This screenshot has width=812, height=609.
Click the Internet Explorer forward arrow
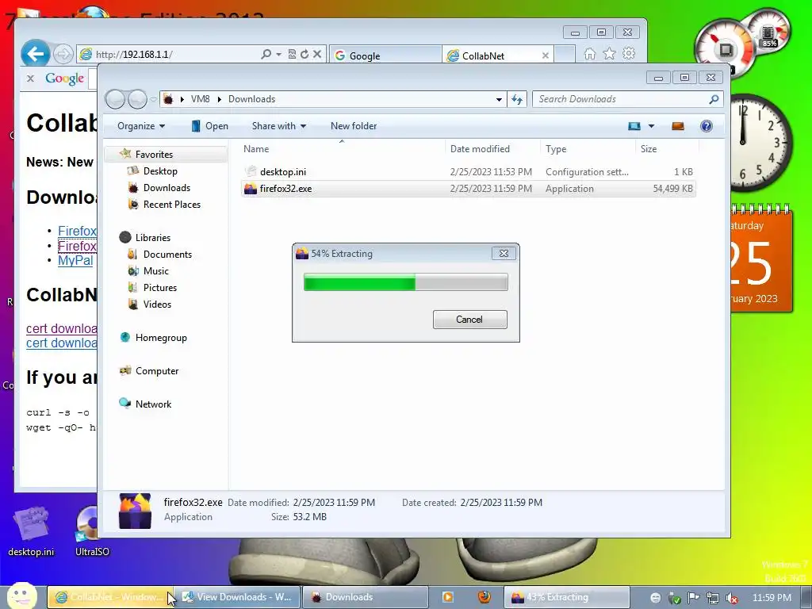[x=63, y=54]
